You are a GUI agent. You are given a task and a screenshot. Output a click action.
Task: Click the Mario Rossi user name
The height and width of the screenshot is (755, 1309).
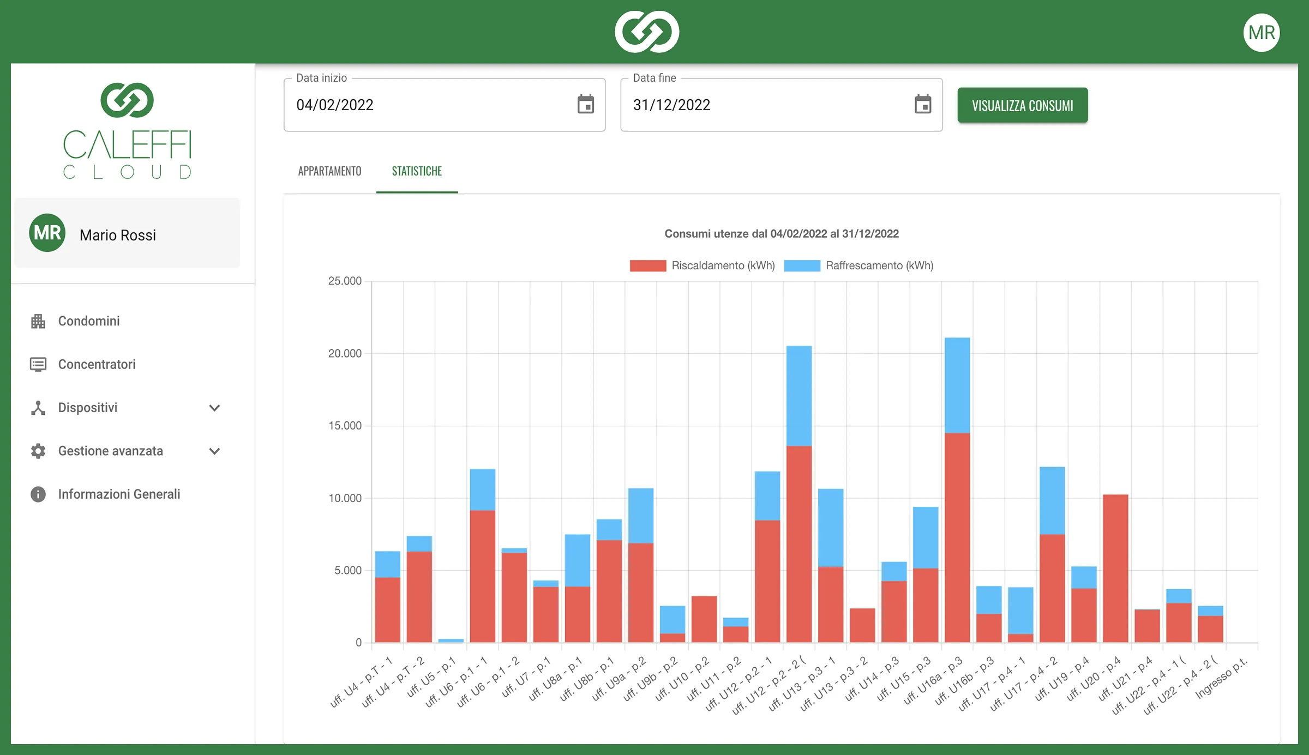[x=118, y=235]
